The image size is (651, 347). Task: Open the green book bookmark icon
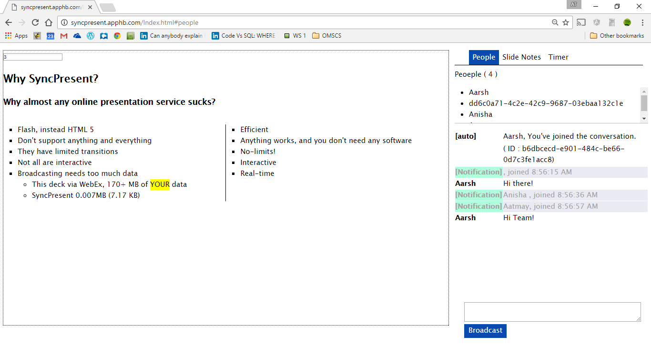tap(131, 36)
